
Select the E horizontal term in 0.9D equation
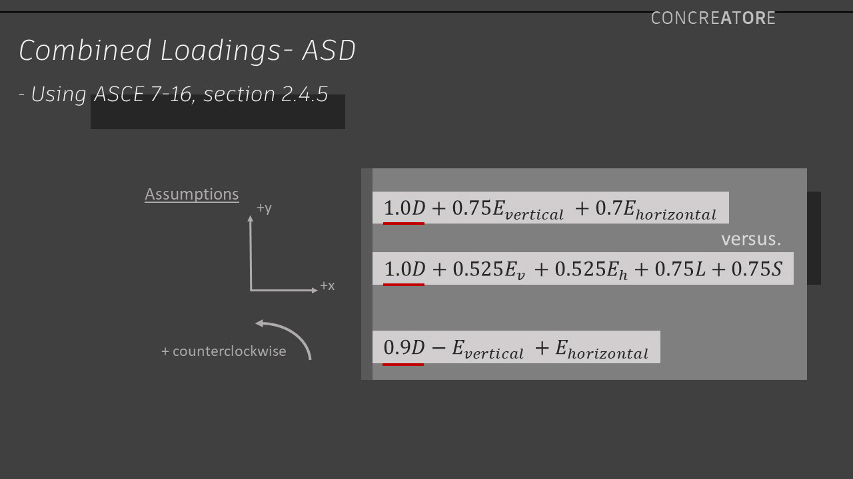(602, 349)
